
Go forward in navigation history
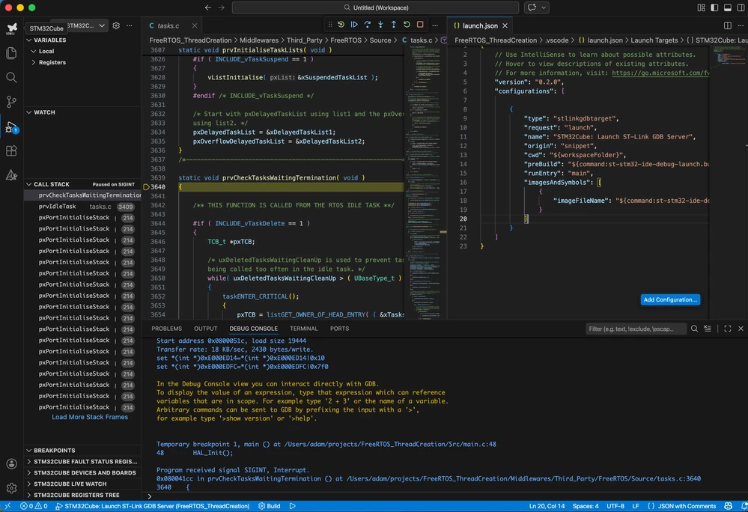pos(222,7)
